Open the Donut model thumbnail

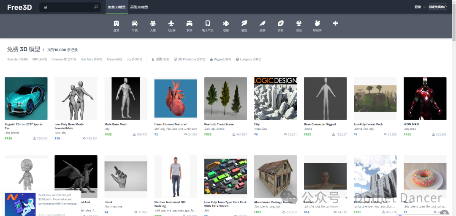click(425, 176)
